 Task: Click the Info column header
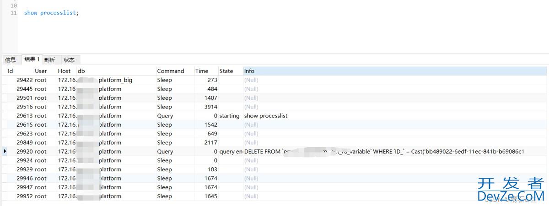[x=249, y=71]
